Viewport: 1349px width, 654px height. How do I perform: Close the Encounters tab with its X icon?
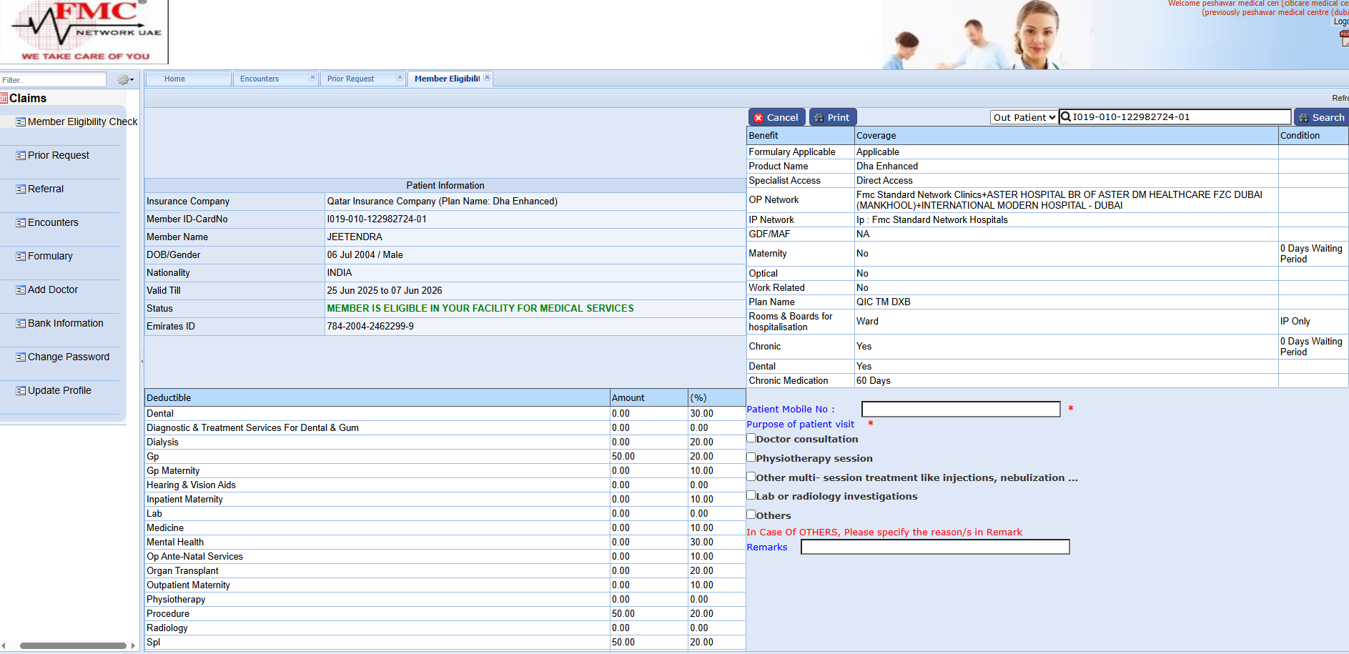312,77
